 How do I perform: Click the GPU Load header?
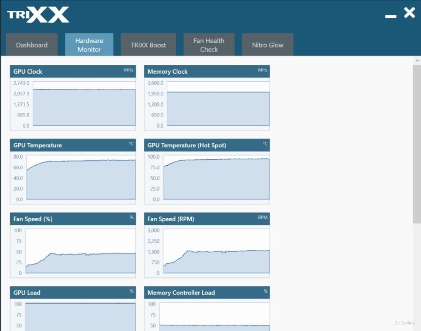73,293
